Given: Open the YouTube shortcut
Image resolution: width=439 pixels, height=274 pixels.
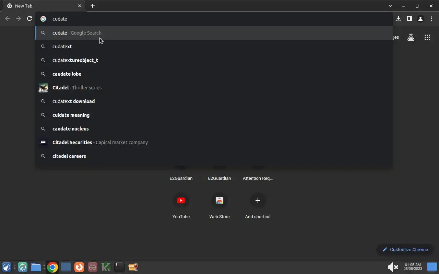Looking at the screenshot, I should (x=181, y=206).
